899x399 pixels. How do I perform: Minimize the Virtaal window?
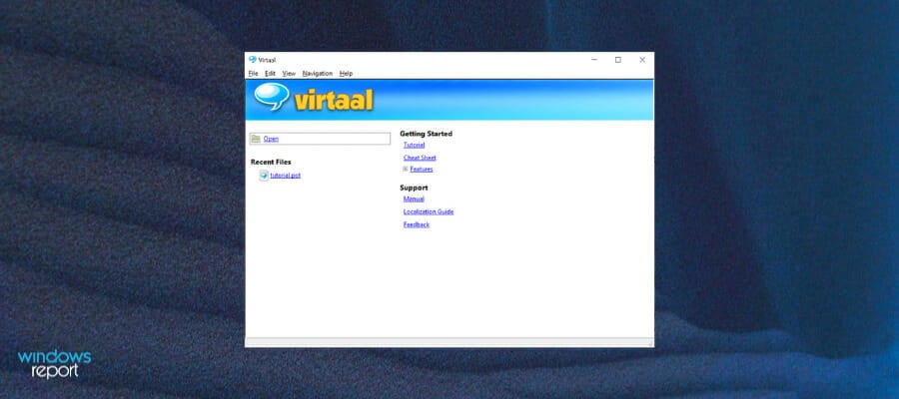coord(594,60)
